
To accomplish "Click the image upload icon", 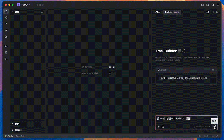I will click(163, 127).
